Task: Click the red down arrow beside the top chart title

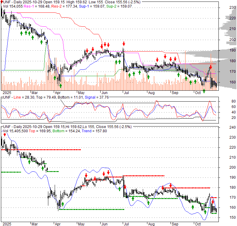Action: tap(2, 2)
